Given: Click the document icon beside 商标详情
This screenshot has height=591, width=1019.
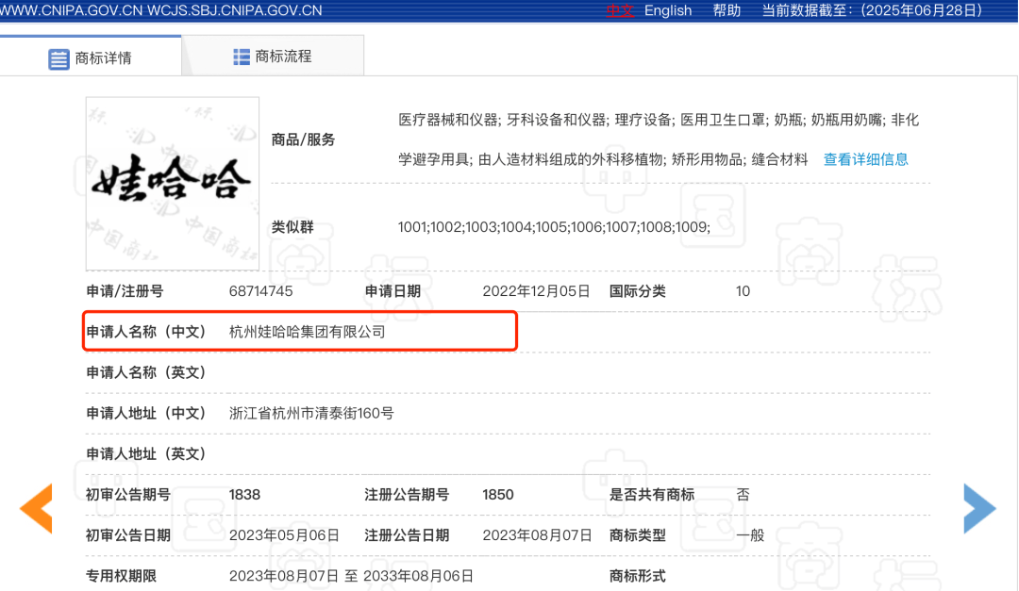Looking at the screenshot, I should [x=58, y=58].
